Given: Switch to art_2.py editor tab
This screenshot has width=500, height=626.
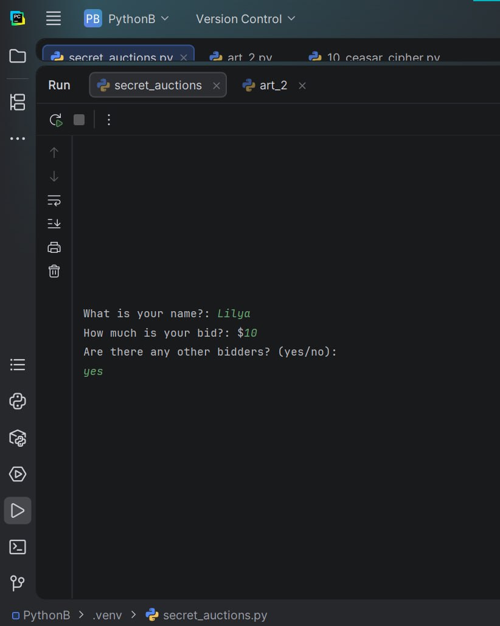Looking at the screenshot, I should [x=241, y=58].
